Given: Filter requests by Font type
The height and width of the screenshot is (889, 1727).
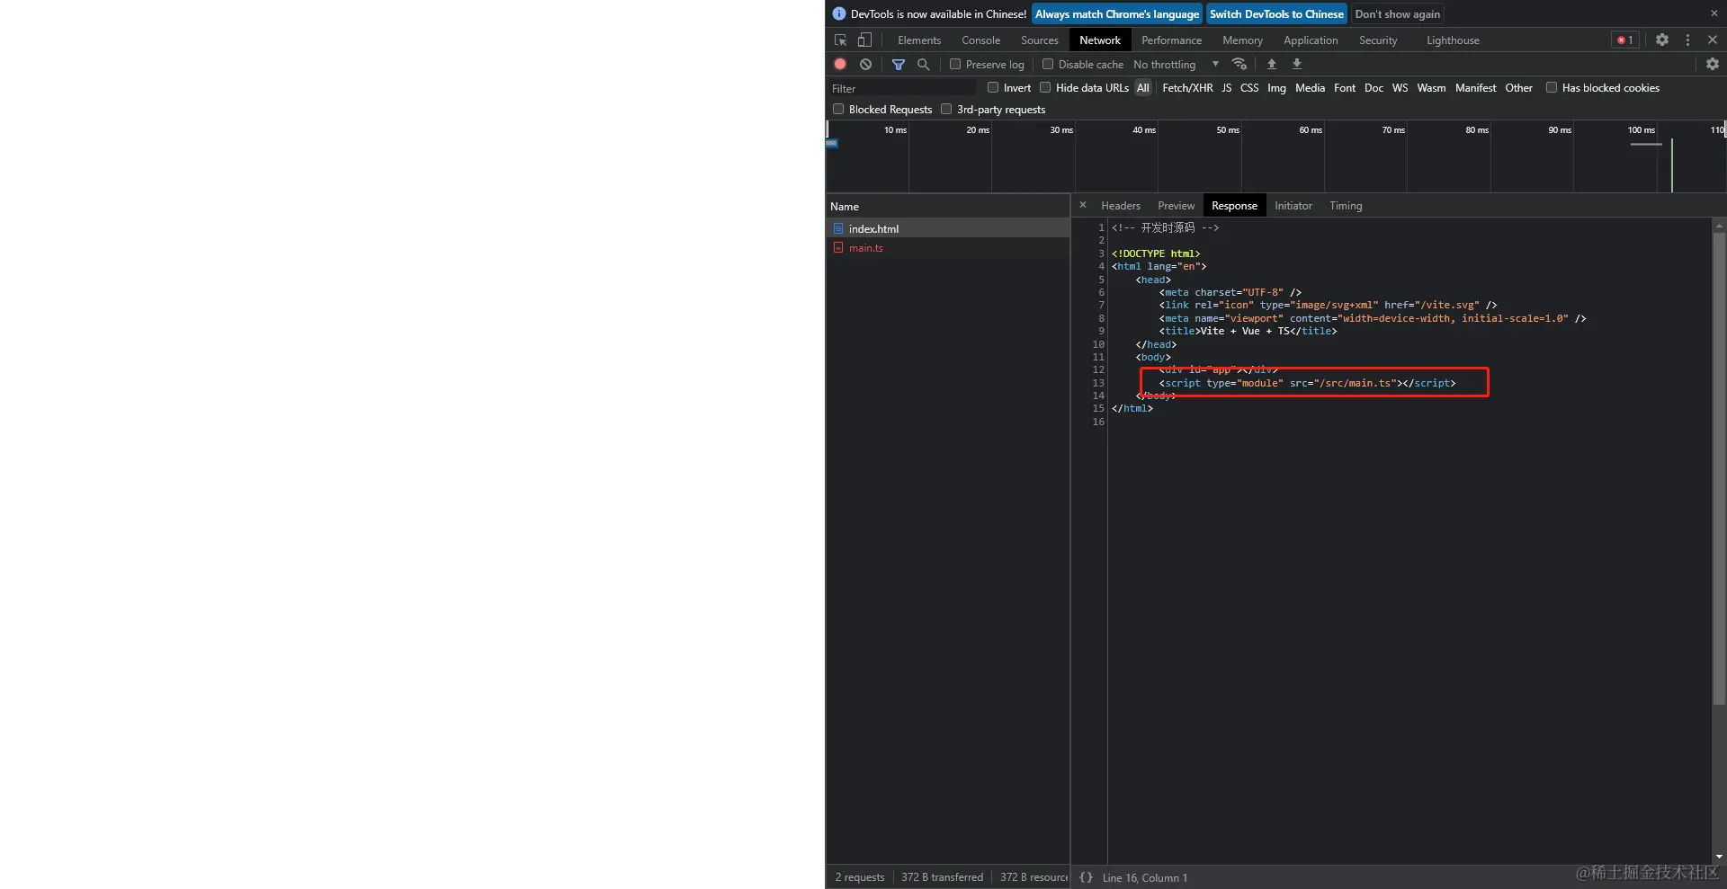Looking at the screenshot, I should point(1345,88).
